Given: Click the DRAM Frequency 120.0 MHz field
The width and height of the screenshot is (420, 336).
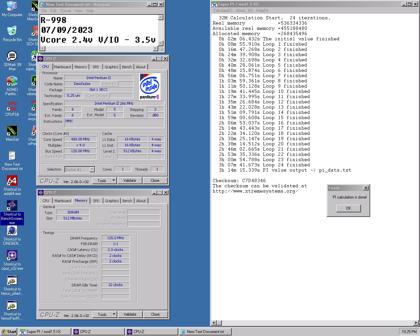Looking at the screenshot, I should [115, 238].
